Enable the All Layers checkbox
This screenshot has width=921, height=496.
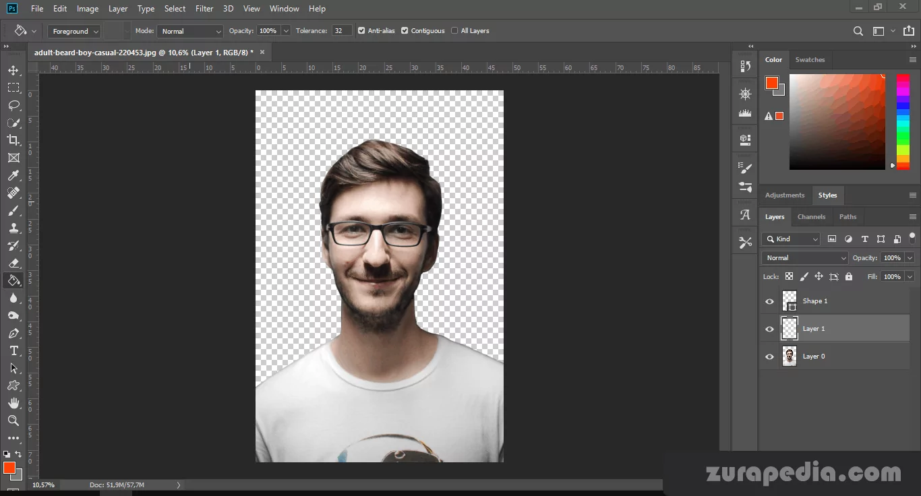coord(454,31)
